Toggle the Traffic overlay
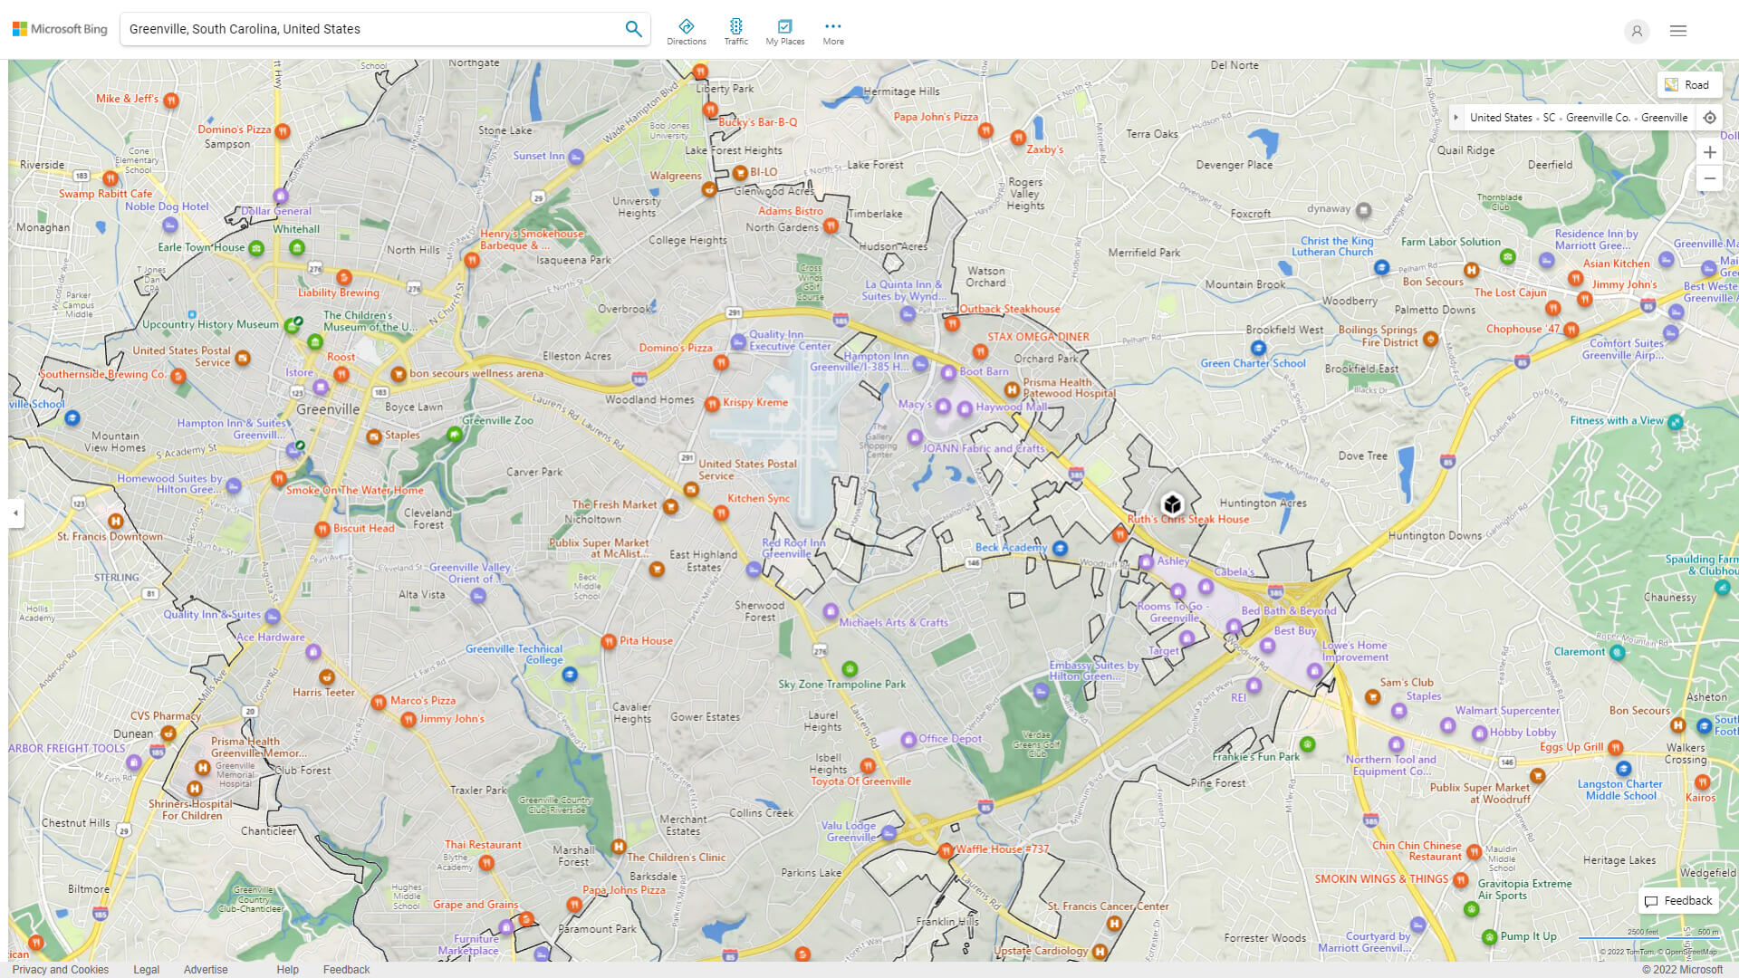Screen dimensions: 1739x978 tap(735, 30)
